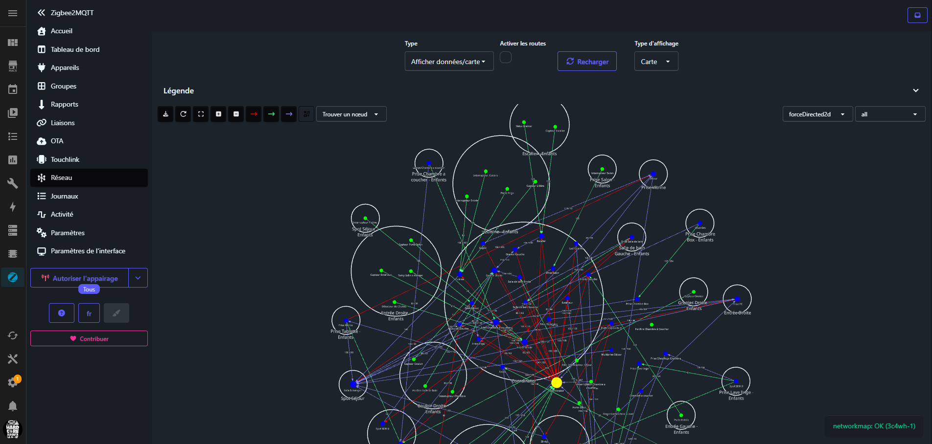Click the Autoriser l'appairage button

(x=80, y=278)
